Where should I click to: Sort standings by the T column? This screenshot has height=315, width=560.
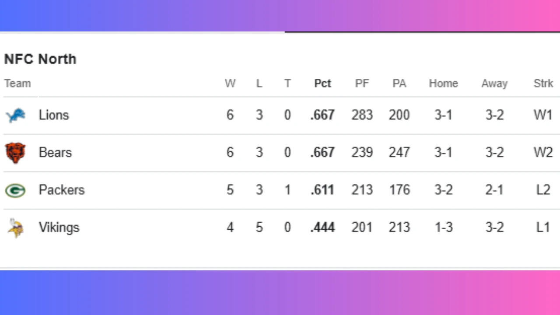pos(287,83)
